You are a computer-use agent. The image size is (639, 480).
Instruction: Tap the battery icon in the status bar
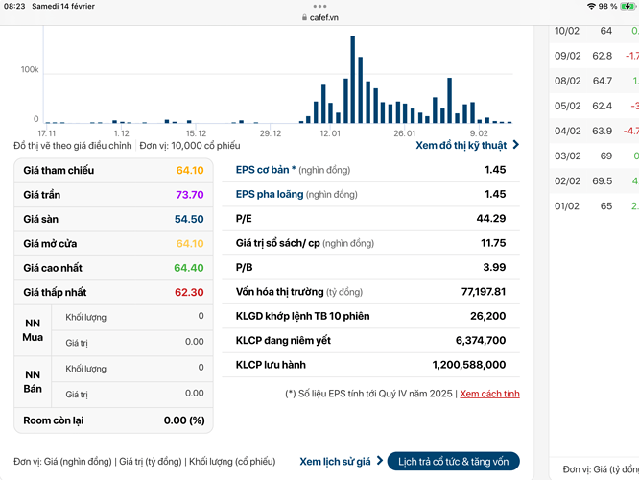coord(627,6)
